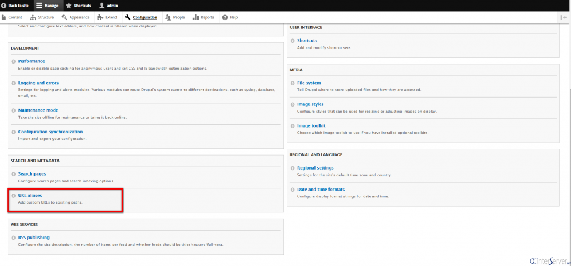Open the Shortcuts configuration link
This screenshot has height=266, width=571.
[307, 41]
